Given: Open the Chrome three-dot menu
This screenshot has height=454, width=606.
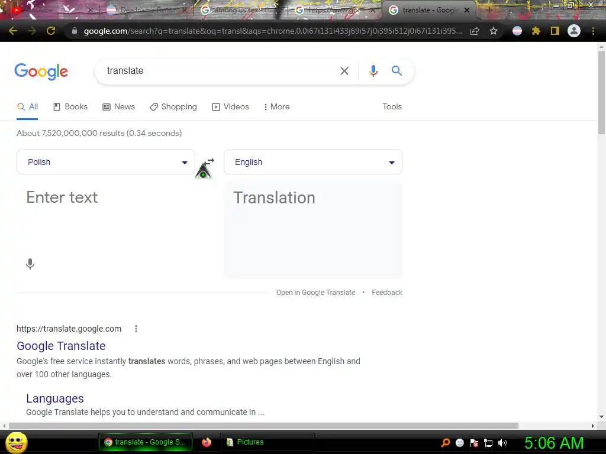Looking at the screenshot, I should [x=593, y=31].
